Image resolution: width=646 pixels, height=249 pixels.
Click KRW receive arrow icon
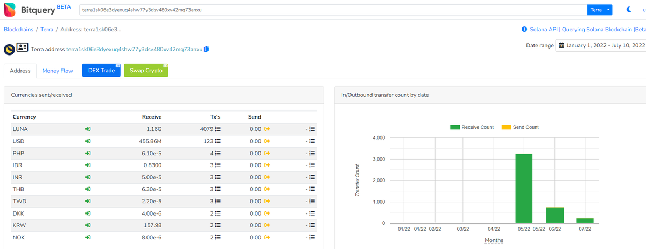point(88,225)
